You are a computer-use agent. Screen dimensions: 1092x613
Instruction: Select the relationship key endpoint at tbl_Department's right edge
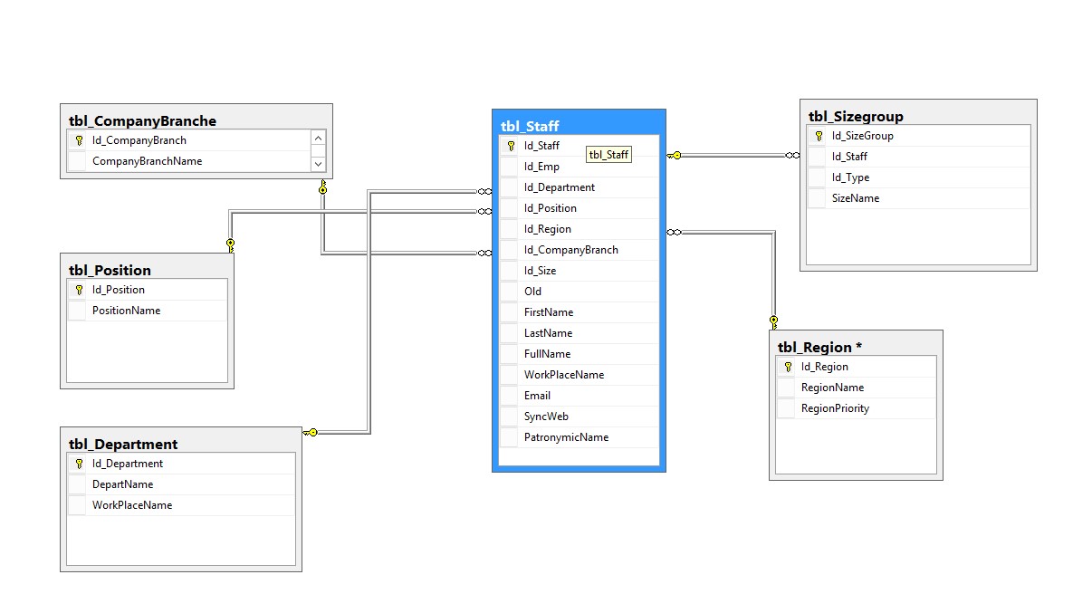click(310, 433)
